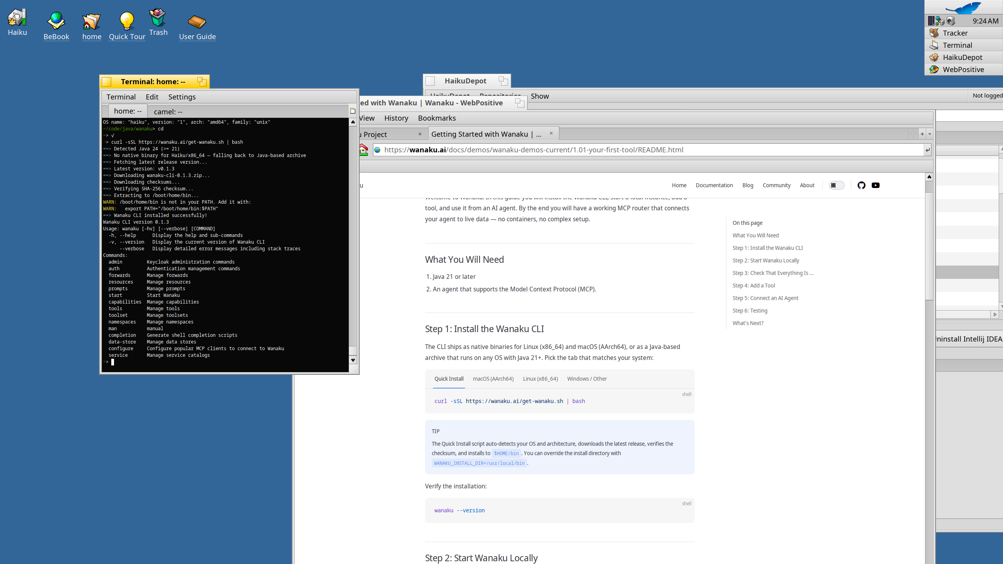1003x564 pixels.
Task: Click HaikuDepot horizontal scrollbar right arrow
Action: tap(994, 315)
